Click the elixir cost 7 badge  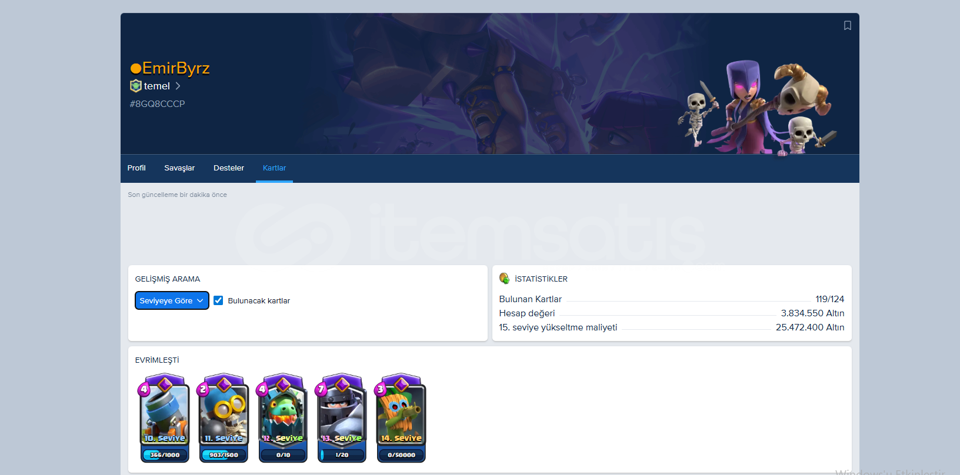pyautogui.click(x=321, y=389)
